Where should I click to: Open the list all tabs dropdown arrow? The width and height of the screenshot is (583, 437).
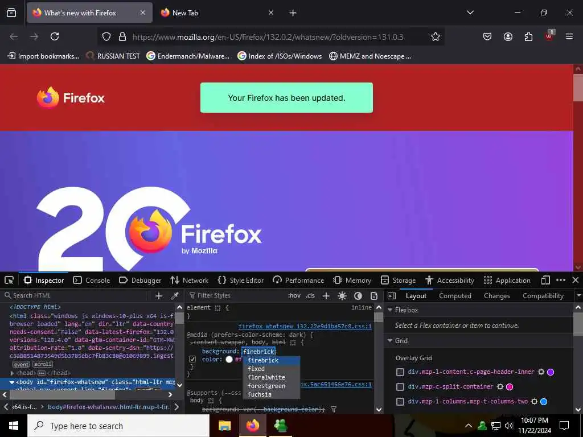pyautogui.click(x=470, y=13)
